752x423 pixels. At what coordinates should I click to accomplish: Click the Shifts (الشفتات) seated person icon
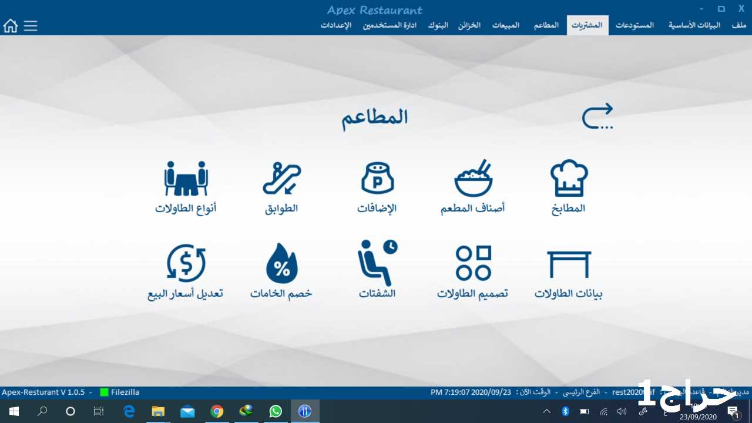(x=377, y=263)
